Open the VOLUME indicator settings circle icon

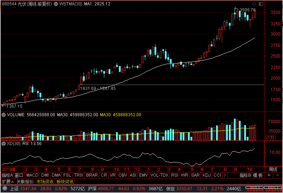pos(4,115)
